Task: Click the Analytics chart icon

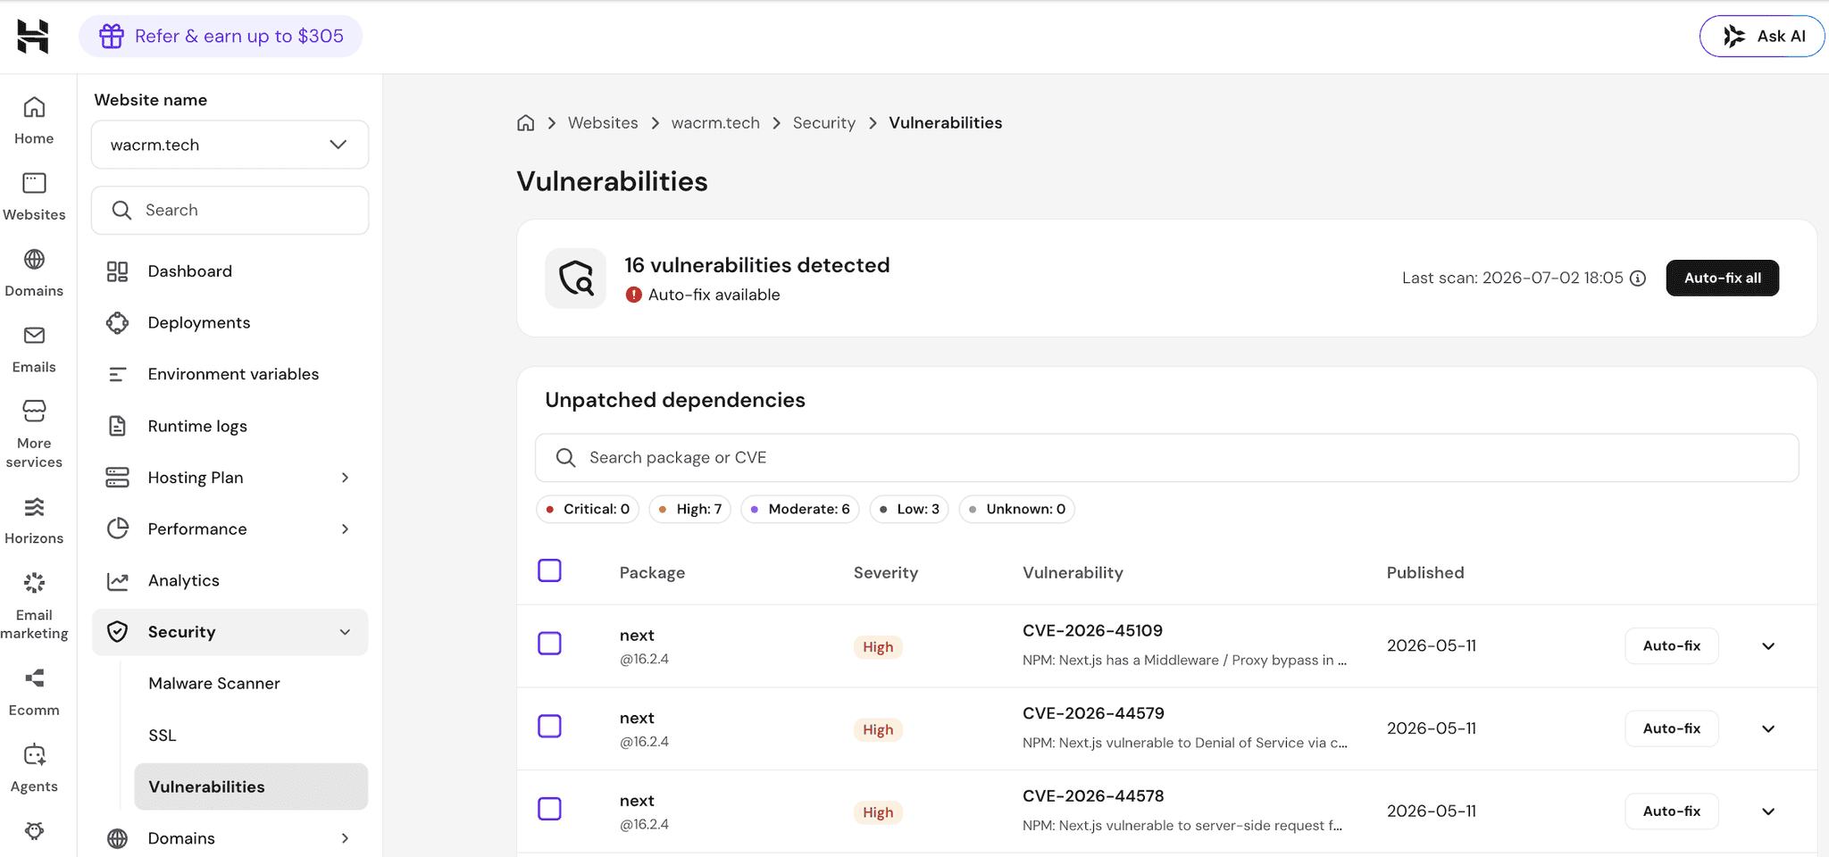Action: pyautogui.click(x=117, y=580)
